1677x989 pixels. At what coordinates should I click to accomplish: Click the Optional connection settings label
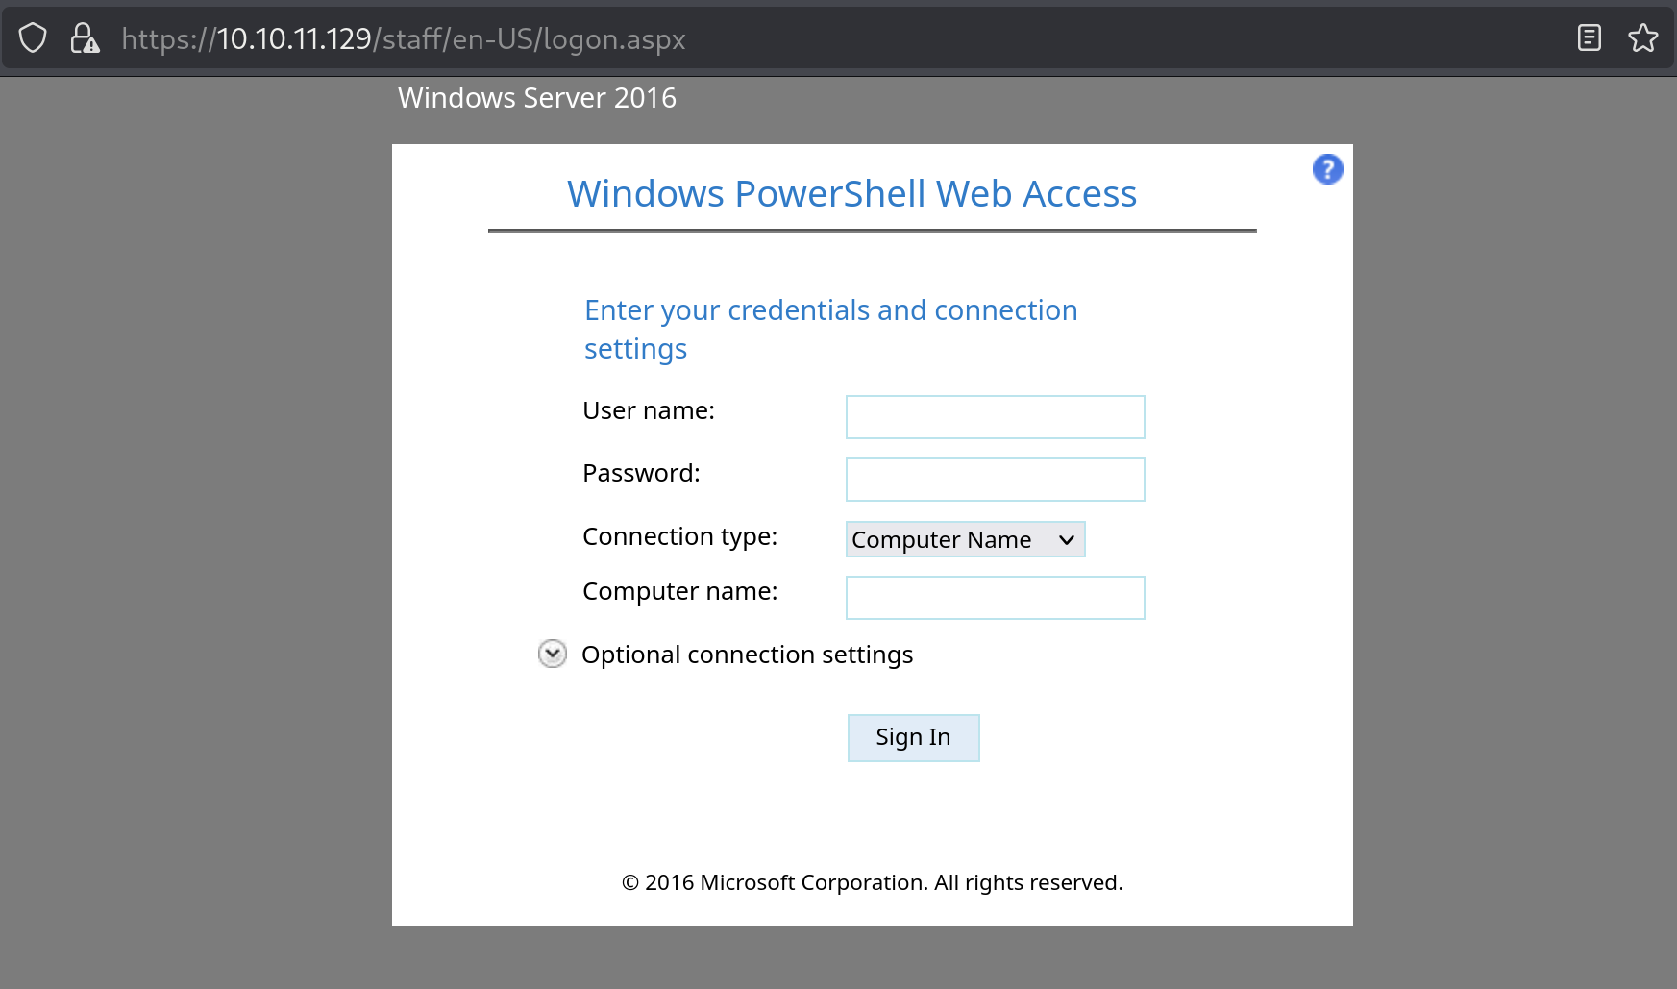pos(747,655)
